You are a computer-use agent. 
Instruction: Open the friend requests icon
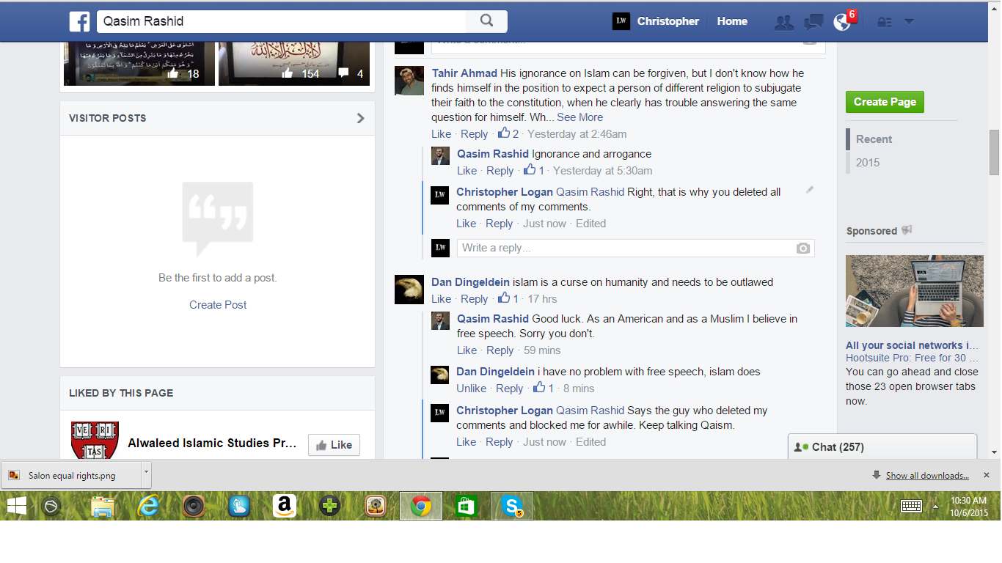tap(783, 22)
